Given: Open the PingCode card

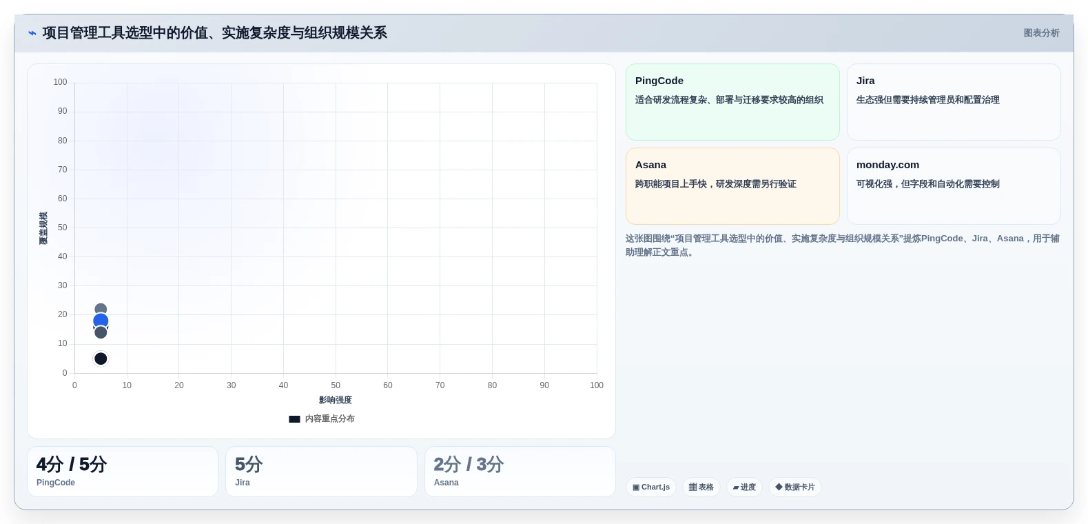Looking at the screenshot, I should pos(732,102).
